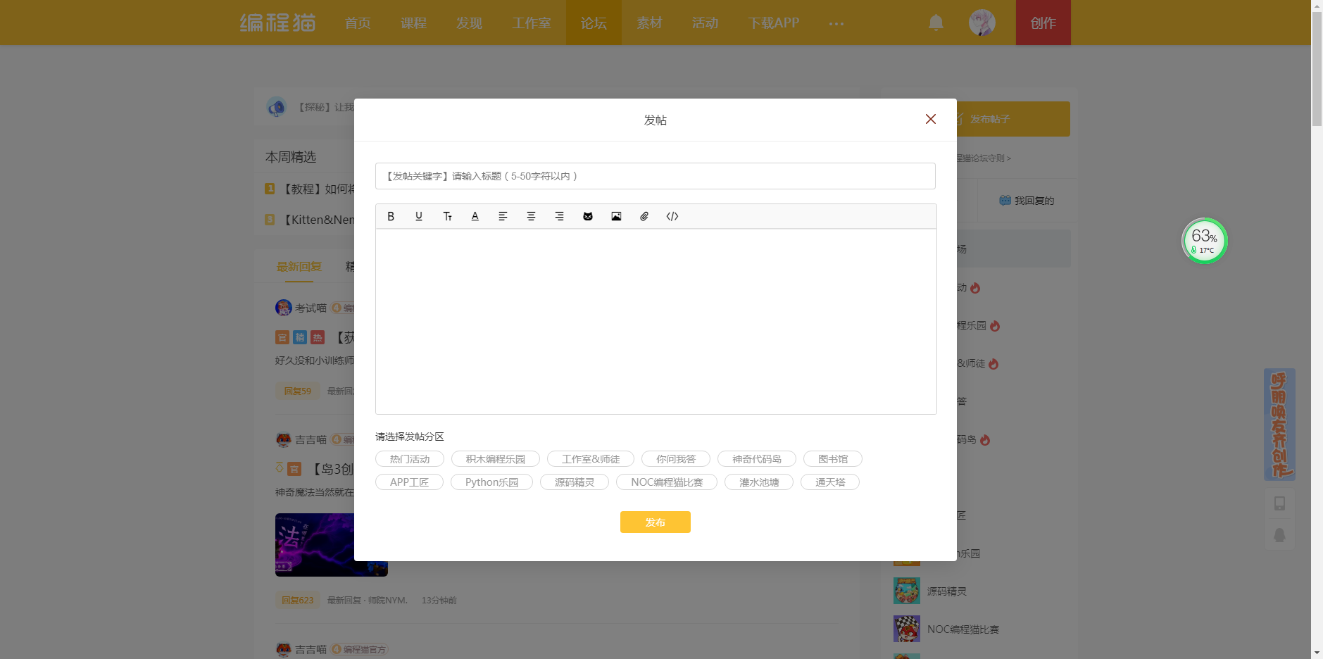This screenshot has height=659, width=1323.
Task: Click into the post content text area
Action: coord(656,322)
